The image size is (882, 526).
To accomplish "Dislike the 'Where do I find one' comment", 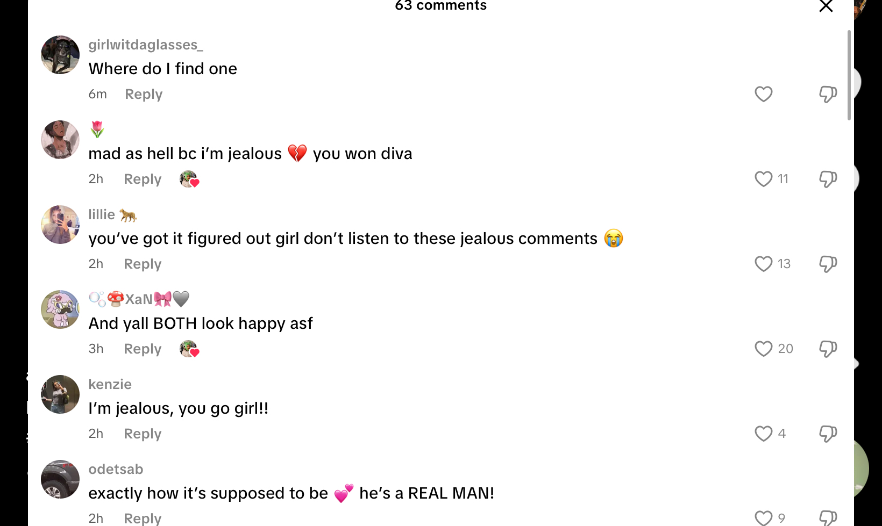I will click(828, 94).
